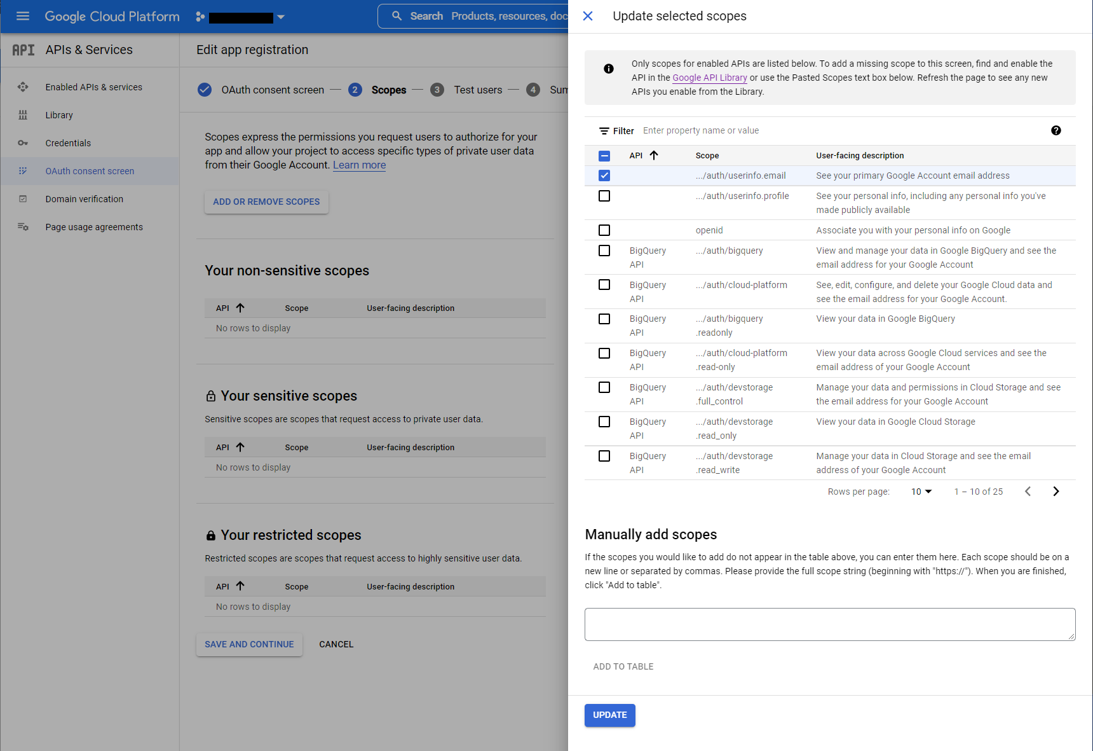1093x751 pixels.
Task: Select the Domain verification sidebar icon
Action: coord(23,199)
